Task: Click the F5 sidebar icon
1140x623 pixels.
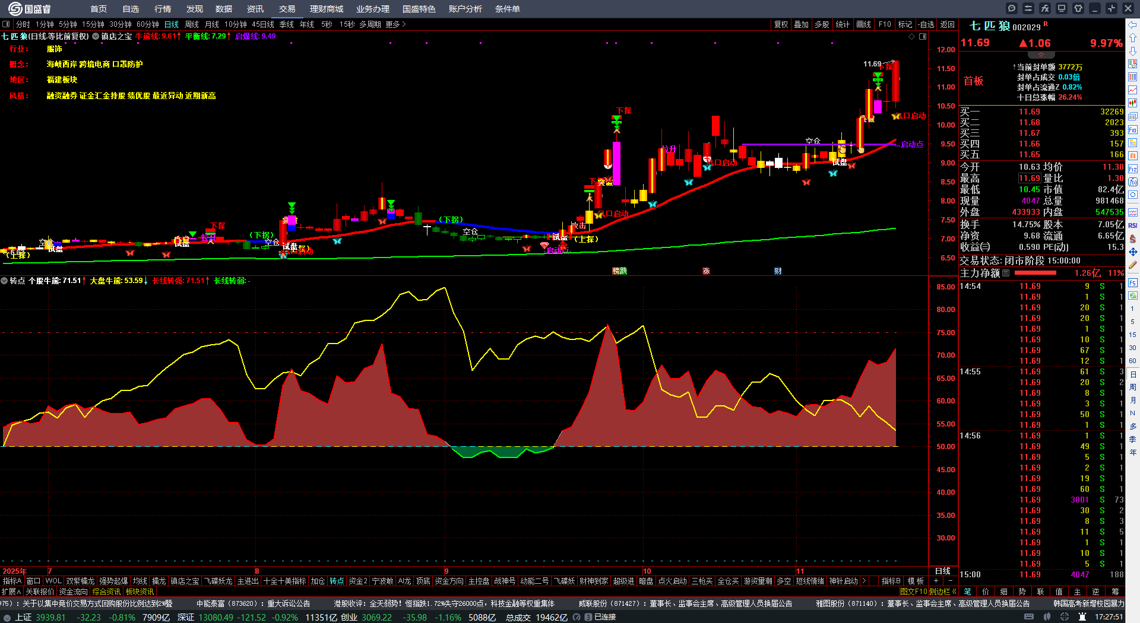Action: pos(1133,283)
